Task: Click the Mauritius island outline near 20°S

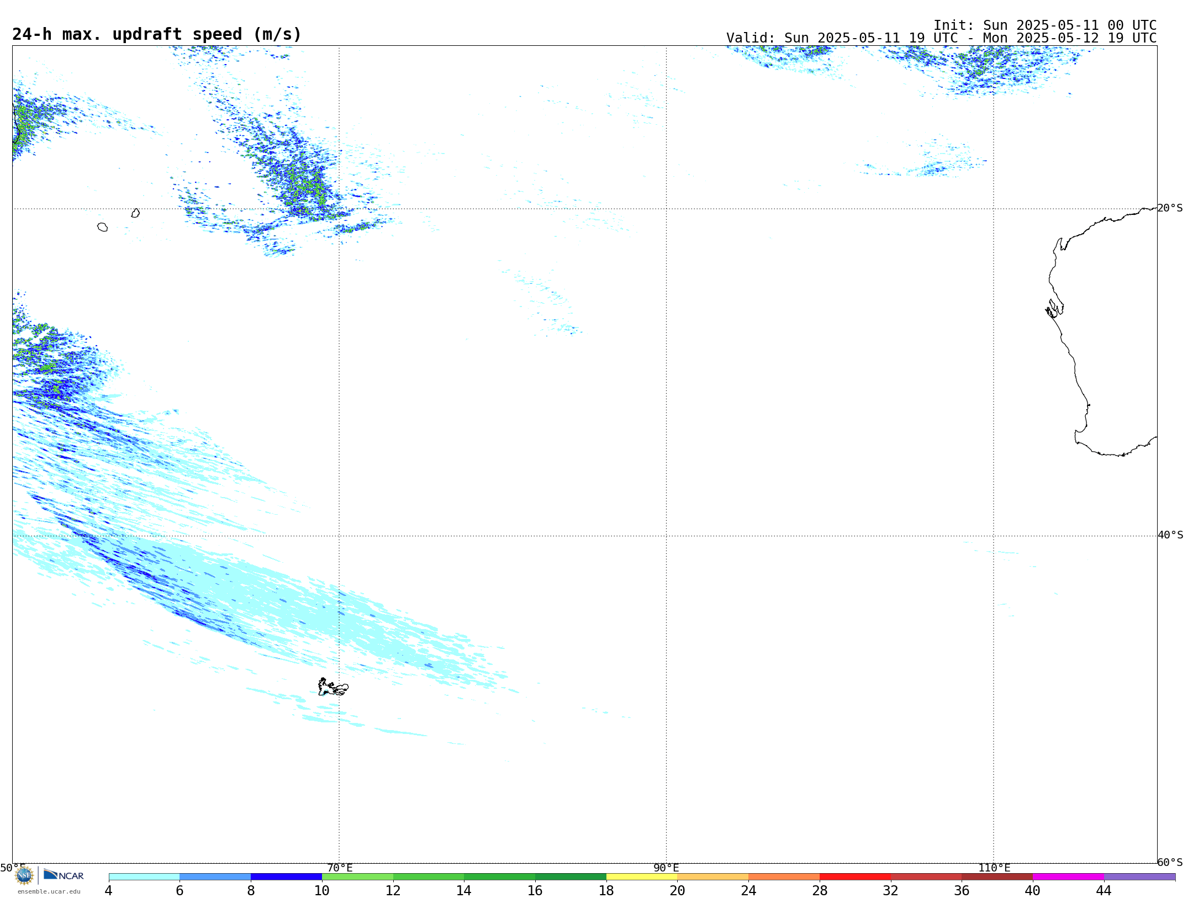Action: tap(135, 213)
